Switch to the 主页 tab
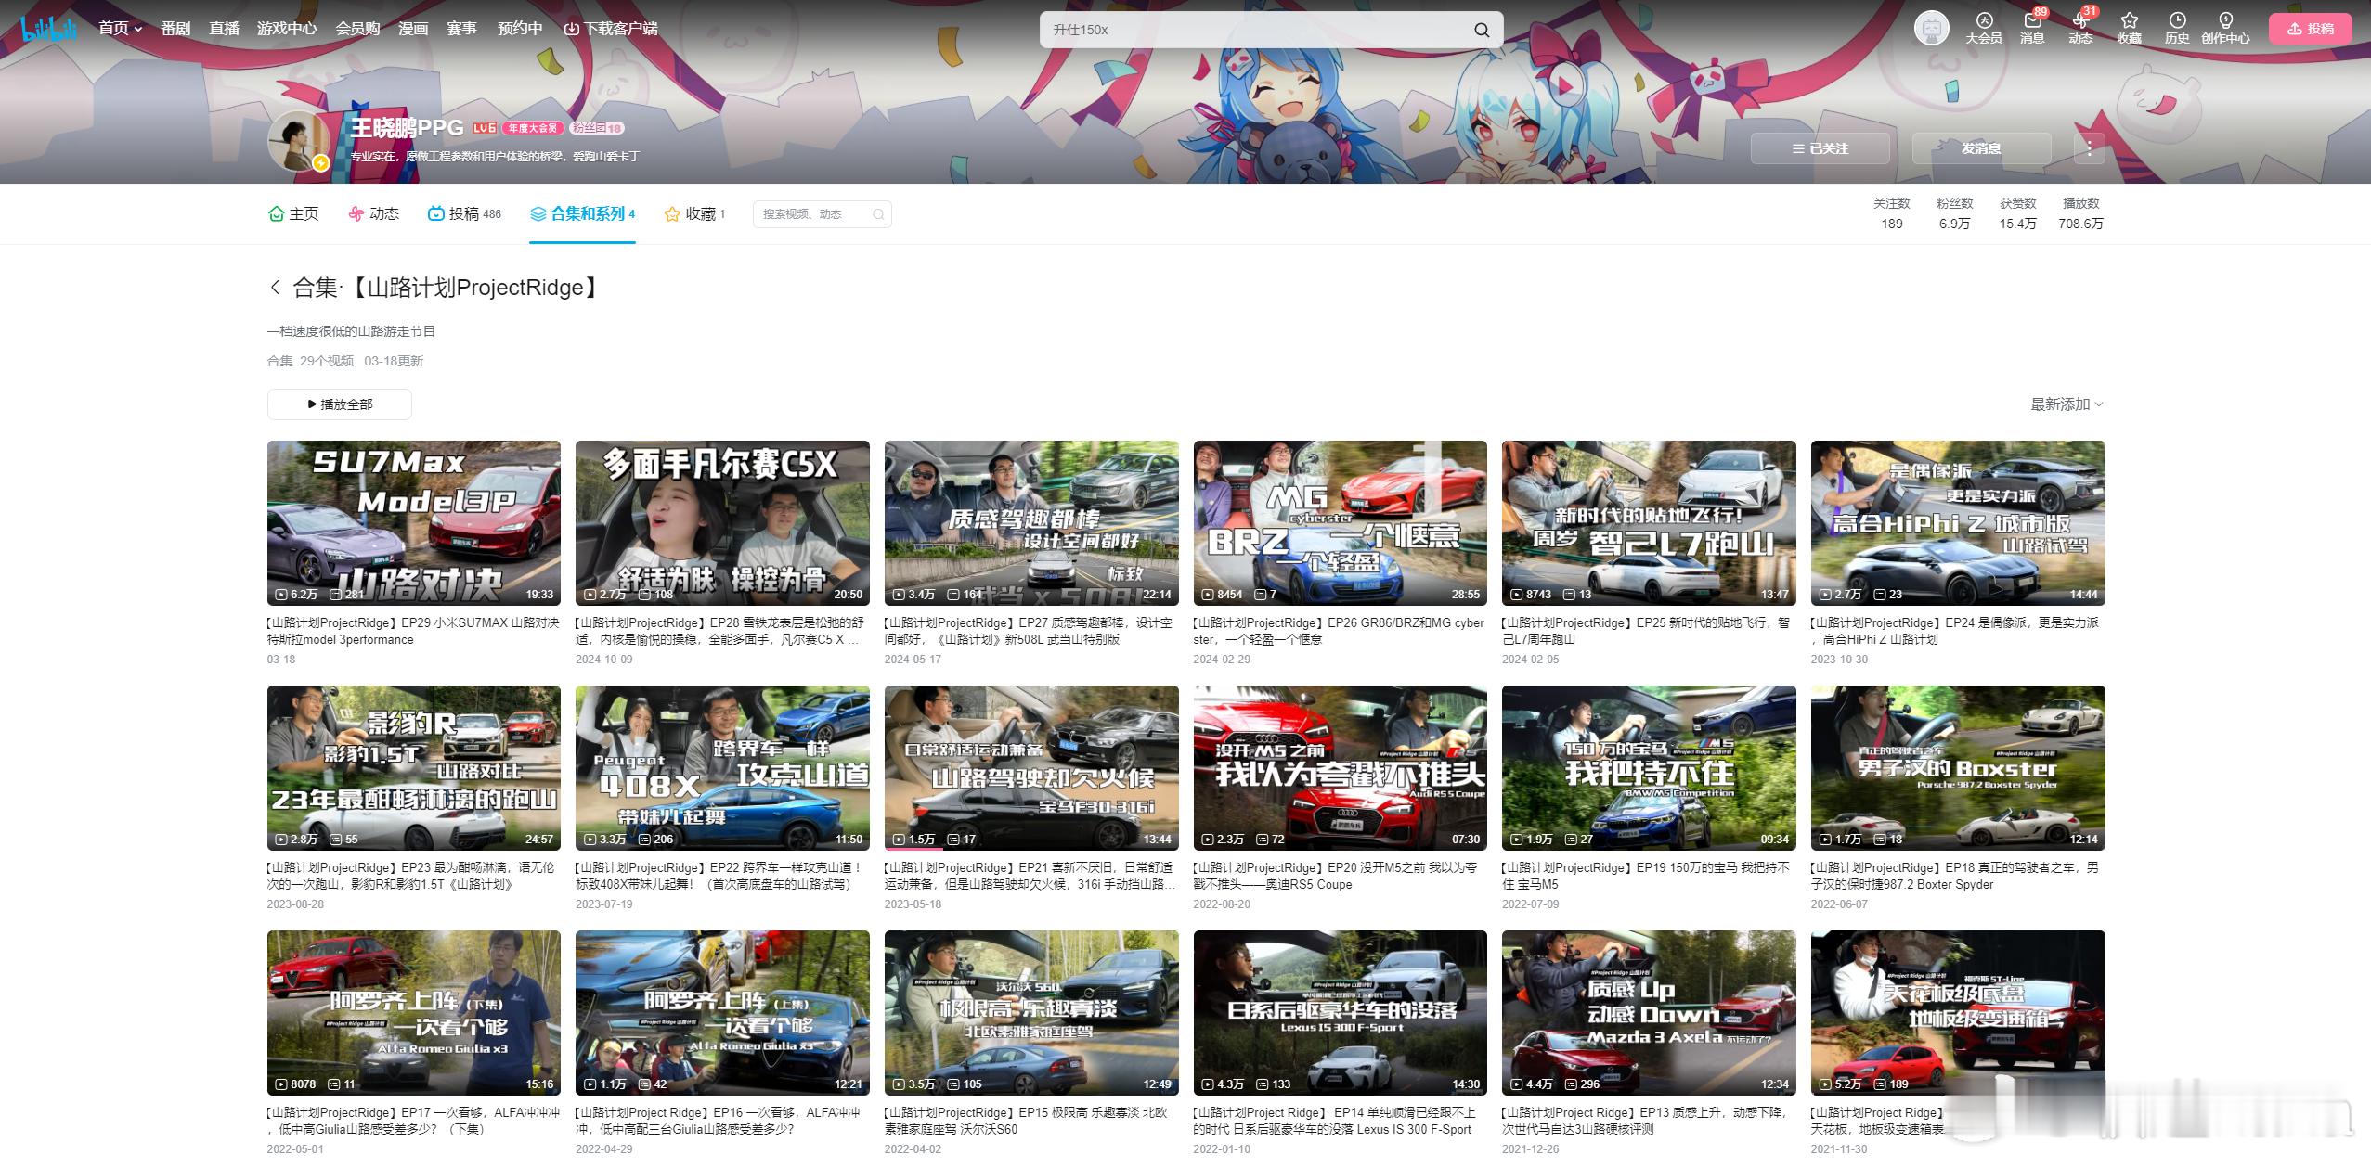 click(293, 214)
